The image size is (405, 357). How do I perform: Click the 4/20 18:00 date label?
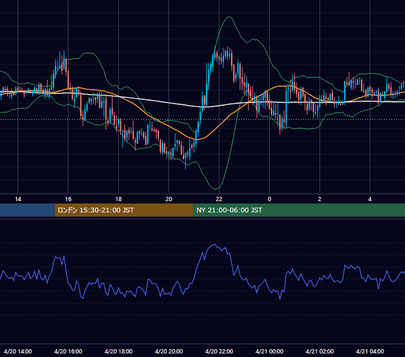click(x=119, y=351)
